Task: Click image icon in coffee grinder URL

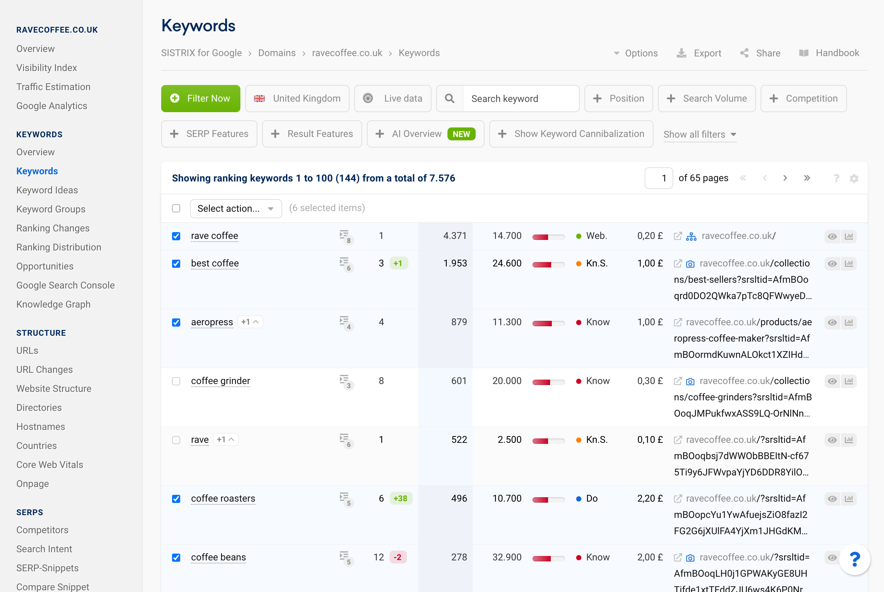Action: click(x=690, y=381)
